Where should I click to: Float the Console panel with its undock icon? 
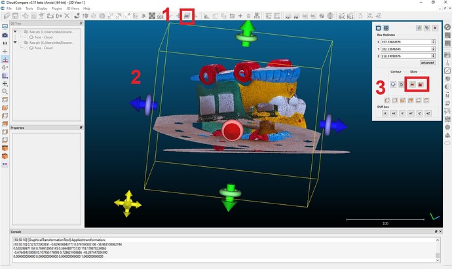click(436, 232)
